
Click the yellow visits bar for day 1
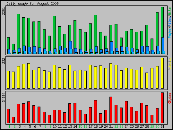tap(8, 80)
